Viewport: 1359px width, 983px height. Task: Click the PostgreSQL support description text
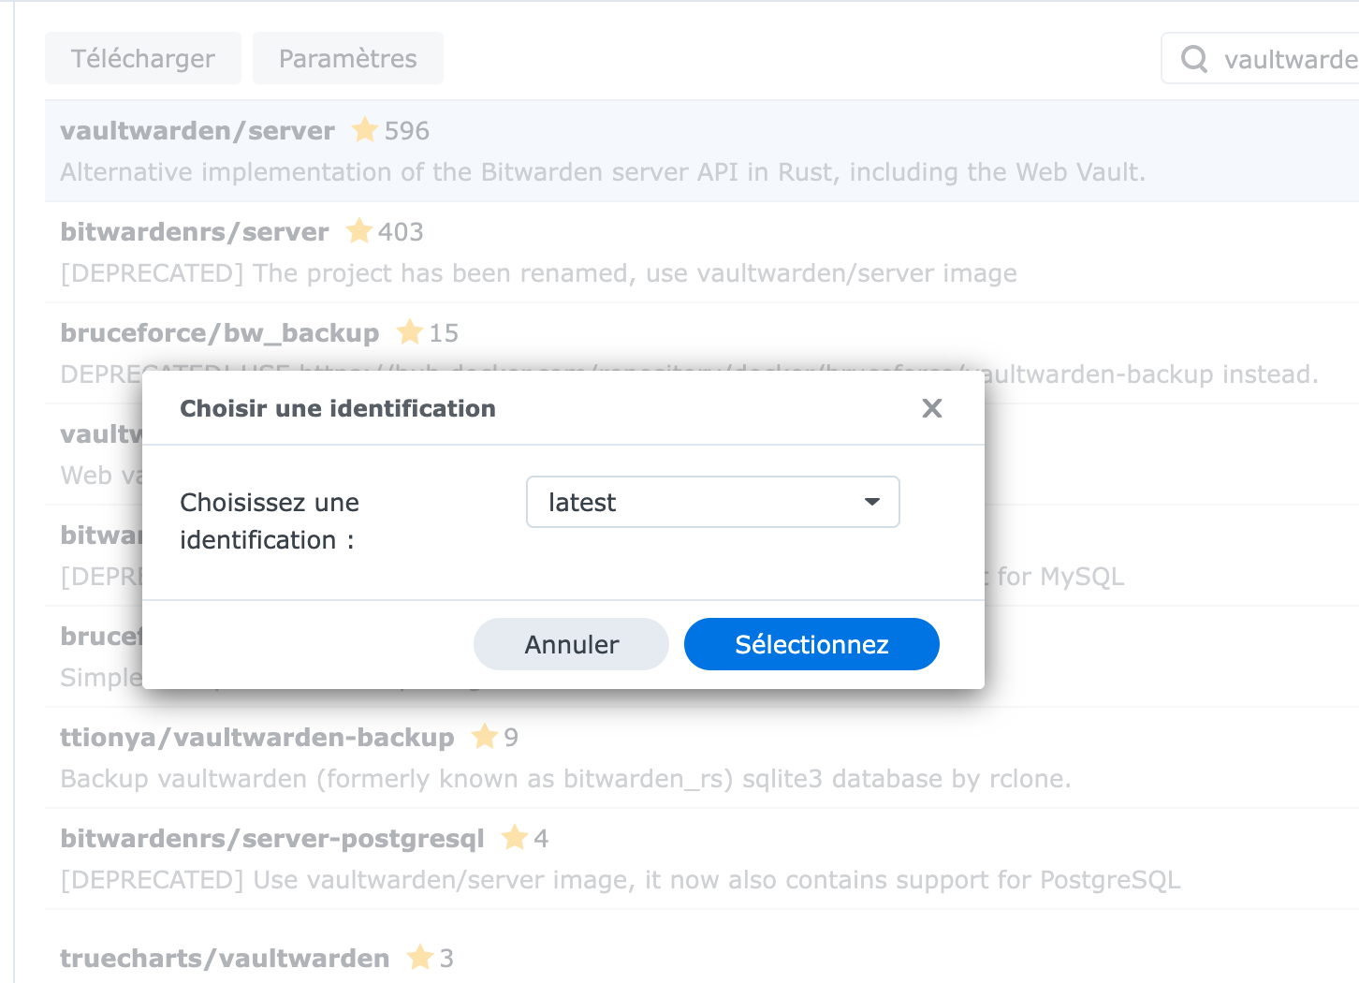click(x=621, y=880)
